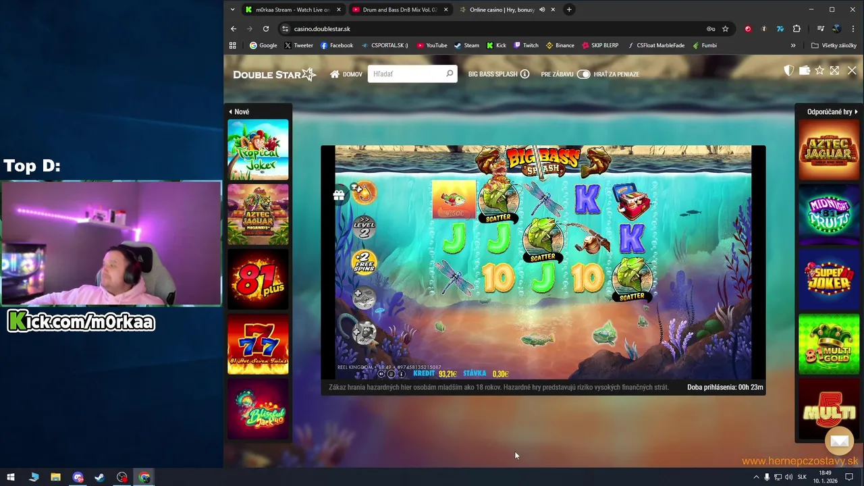
Task: Click the gift box icon in game
Action: click(x=339, y=195)
